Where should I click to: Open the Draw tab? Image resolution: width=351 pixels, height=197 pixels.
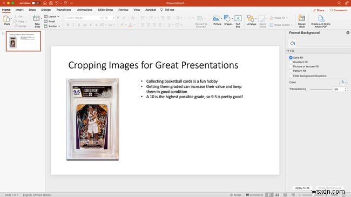[x=32, y=10]
